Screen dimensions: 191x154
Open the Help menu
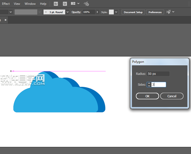coord(43,4)
